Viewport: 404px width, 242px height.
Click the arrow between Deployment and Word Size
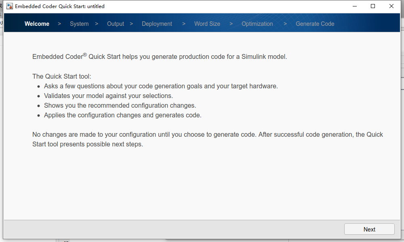(x=184, y=24)
